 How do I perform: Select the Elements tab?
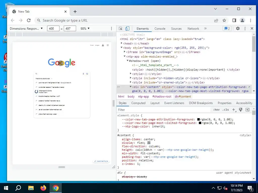143,29
